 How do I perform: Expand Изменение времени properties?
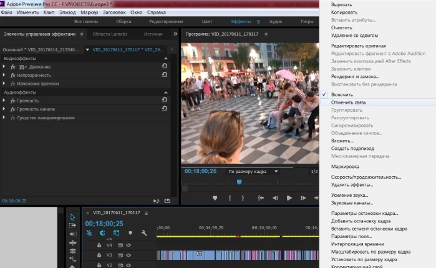pos(4,83)
